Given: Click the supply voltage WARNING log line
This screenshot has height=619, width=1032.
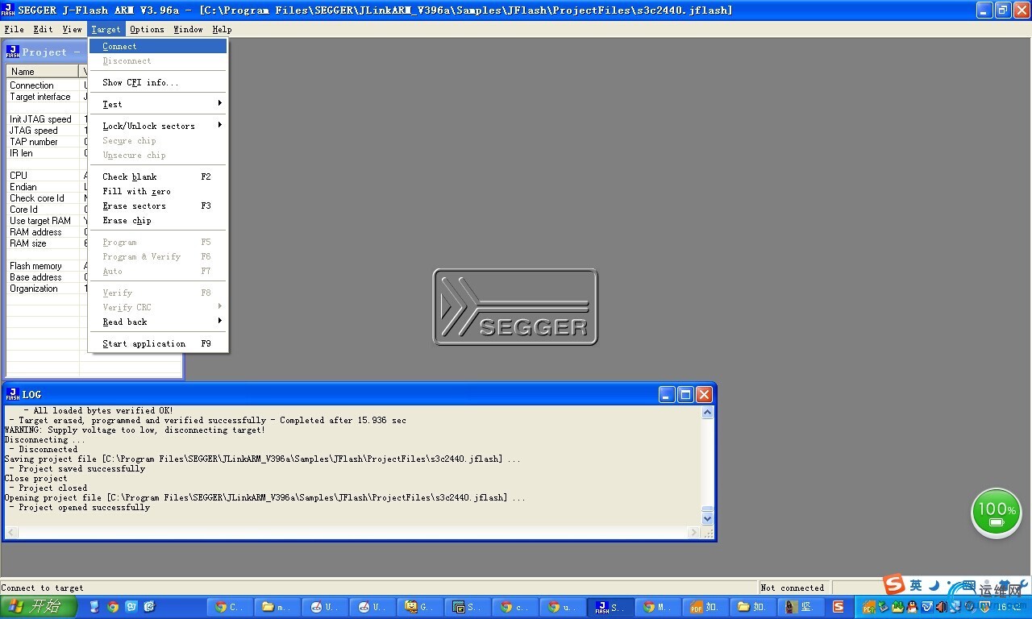Looking at the screenshot, I should 135,430.
